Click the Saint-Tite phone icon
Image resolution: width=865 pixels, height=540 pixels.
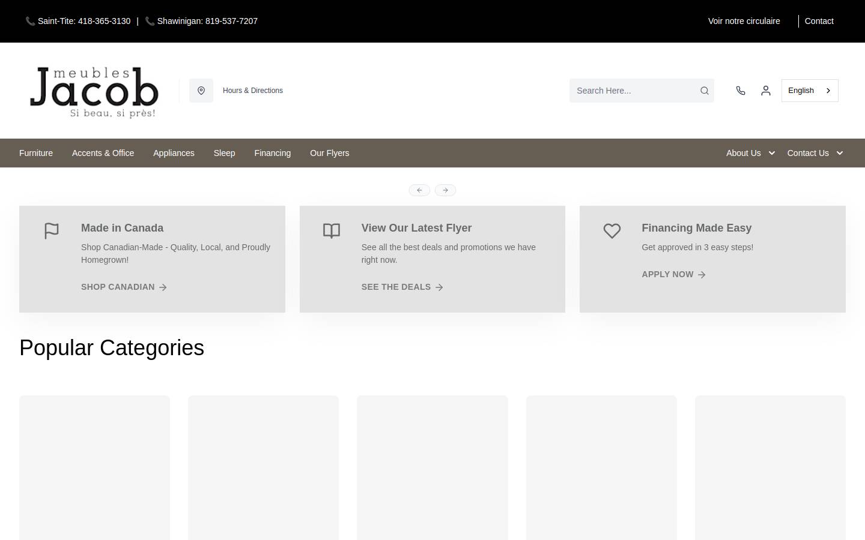(30, 21)
